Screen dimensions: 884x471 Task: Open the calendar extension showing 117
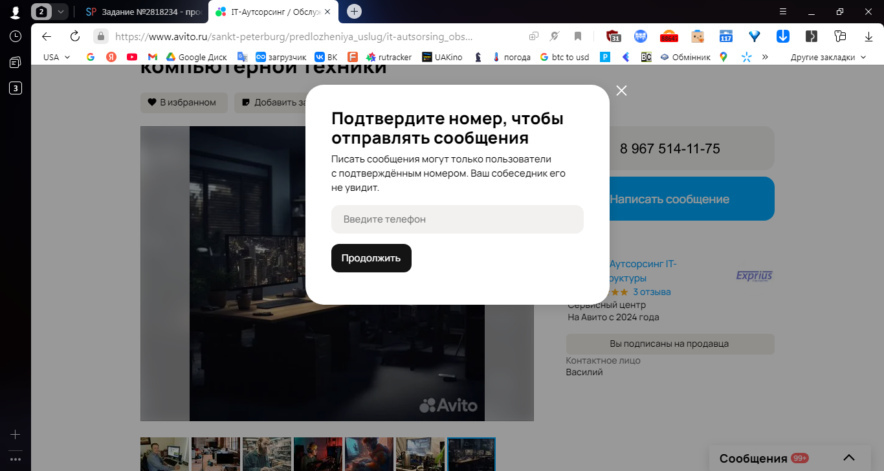tap(726, 36)
